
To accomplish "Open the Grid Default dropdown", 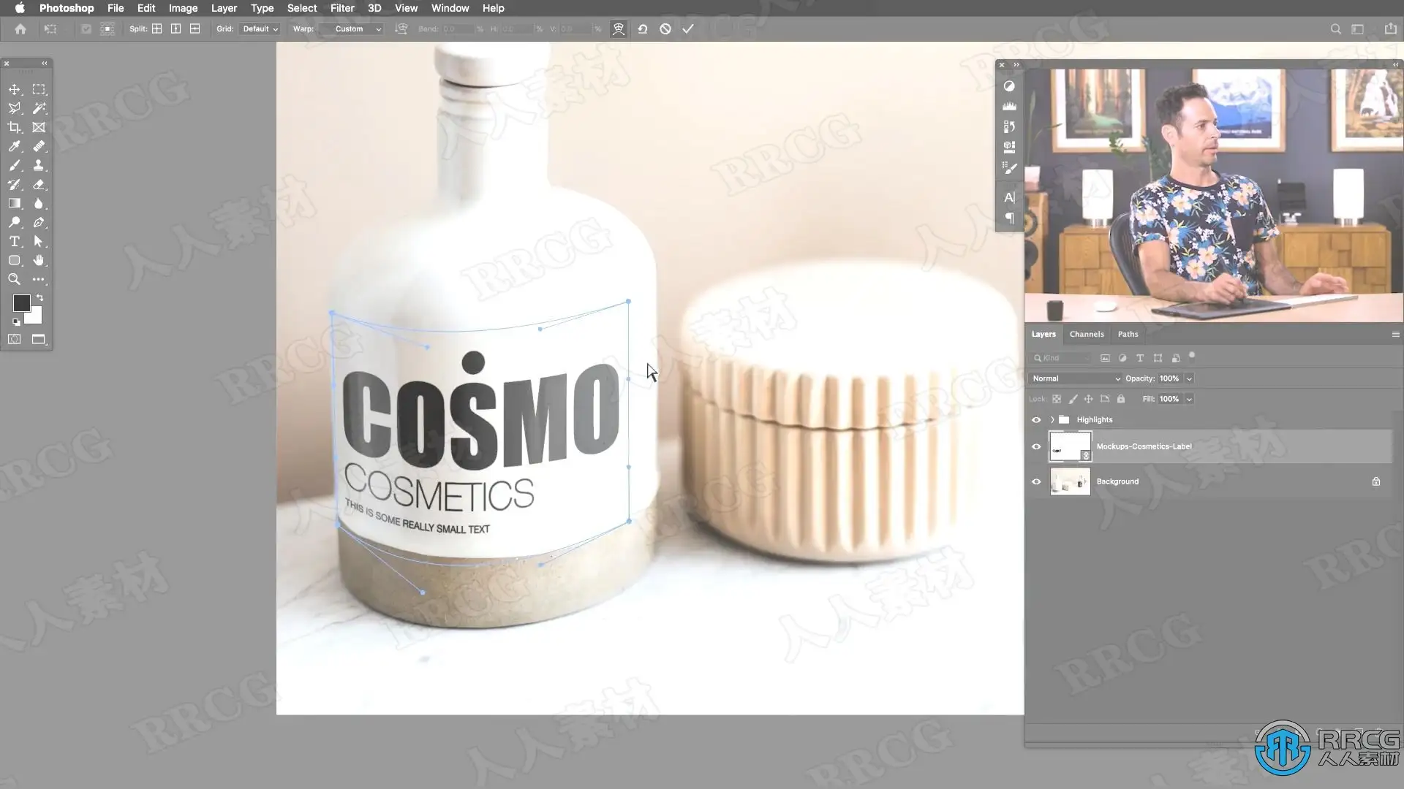I will [260, 29].
